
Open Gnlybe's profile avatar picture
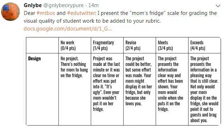[x=10, y=12]
